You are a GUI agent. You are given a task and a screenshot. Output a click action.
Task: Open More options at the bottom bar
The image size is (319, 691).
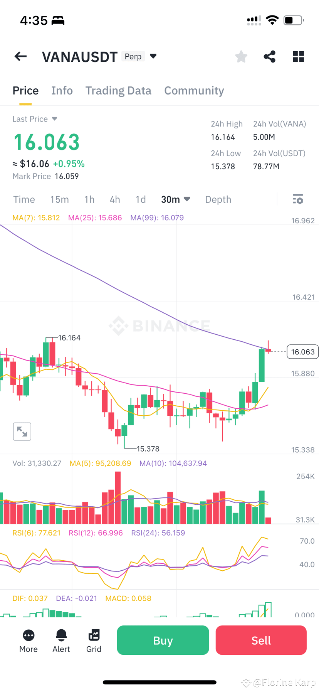point(28,640)
